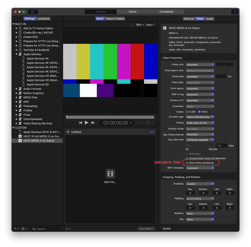Open the View menu button
This screenshot has width=251, height=247.
[150, 25]
